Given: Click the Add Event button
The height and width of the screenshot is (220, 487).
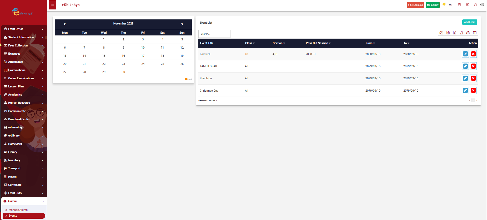Looking at the screenshot, I should pyautogui.click(x=470, y=22).
